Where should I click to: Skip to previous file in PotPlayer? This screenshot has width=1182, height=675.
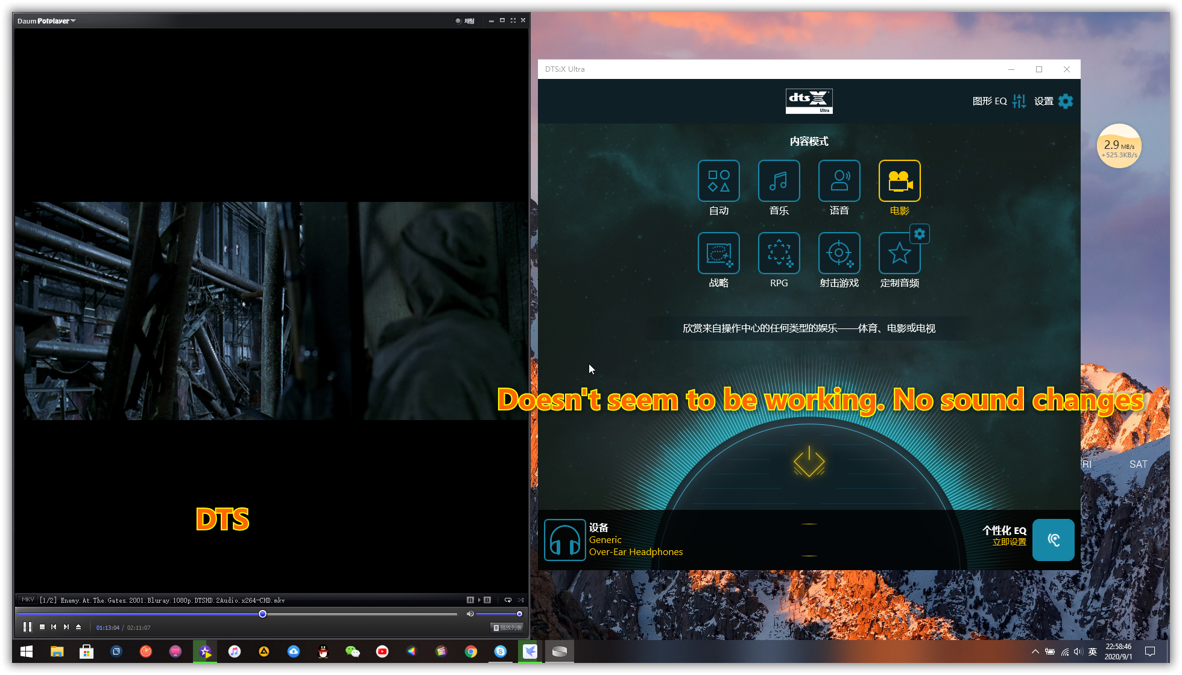tap(54, 627)
